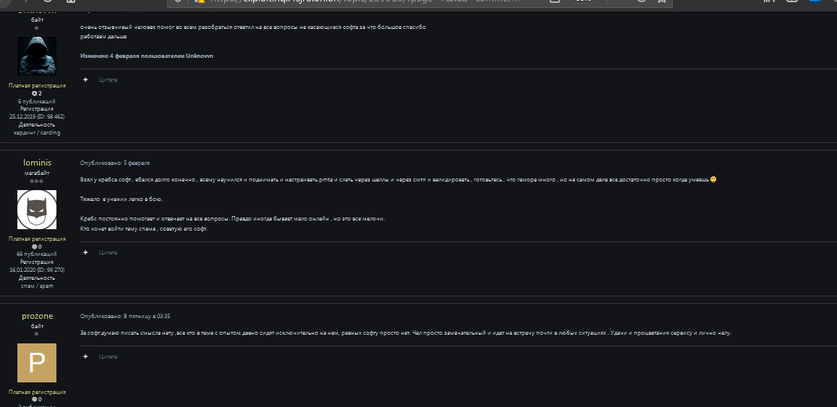Viewport: 837px width, 407px height.
Task: Click the plus multiquote icon in lominis's post
Action: [85, 252]
